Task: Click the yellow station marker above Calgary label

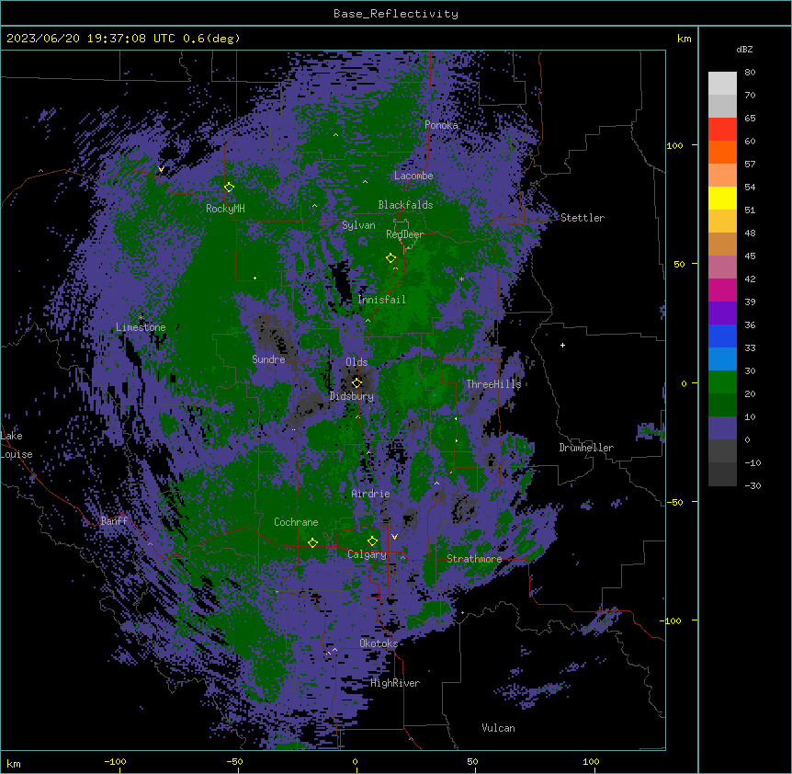Action: (x=372, y=541)
